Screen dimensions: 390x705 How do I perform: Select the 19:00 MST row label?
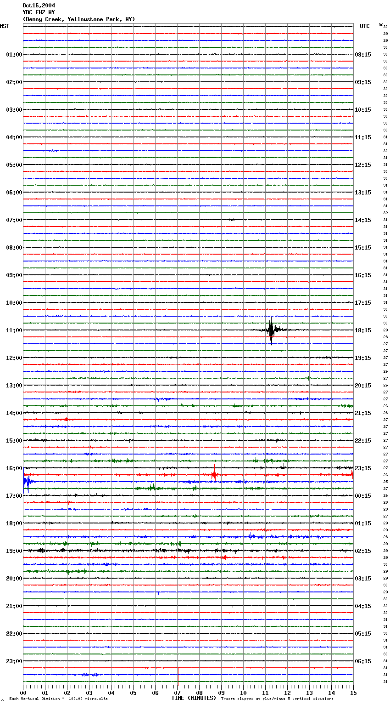coord(14,551)
